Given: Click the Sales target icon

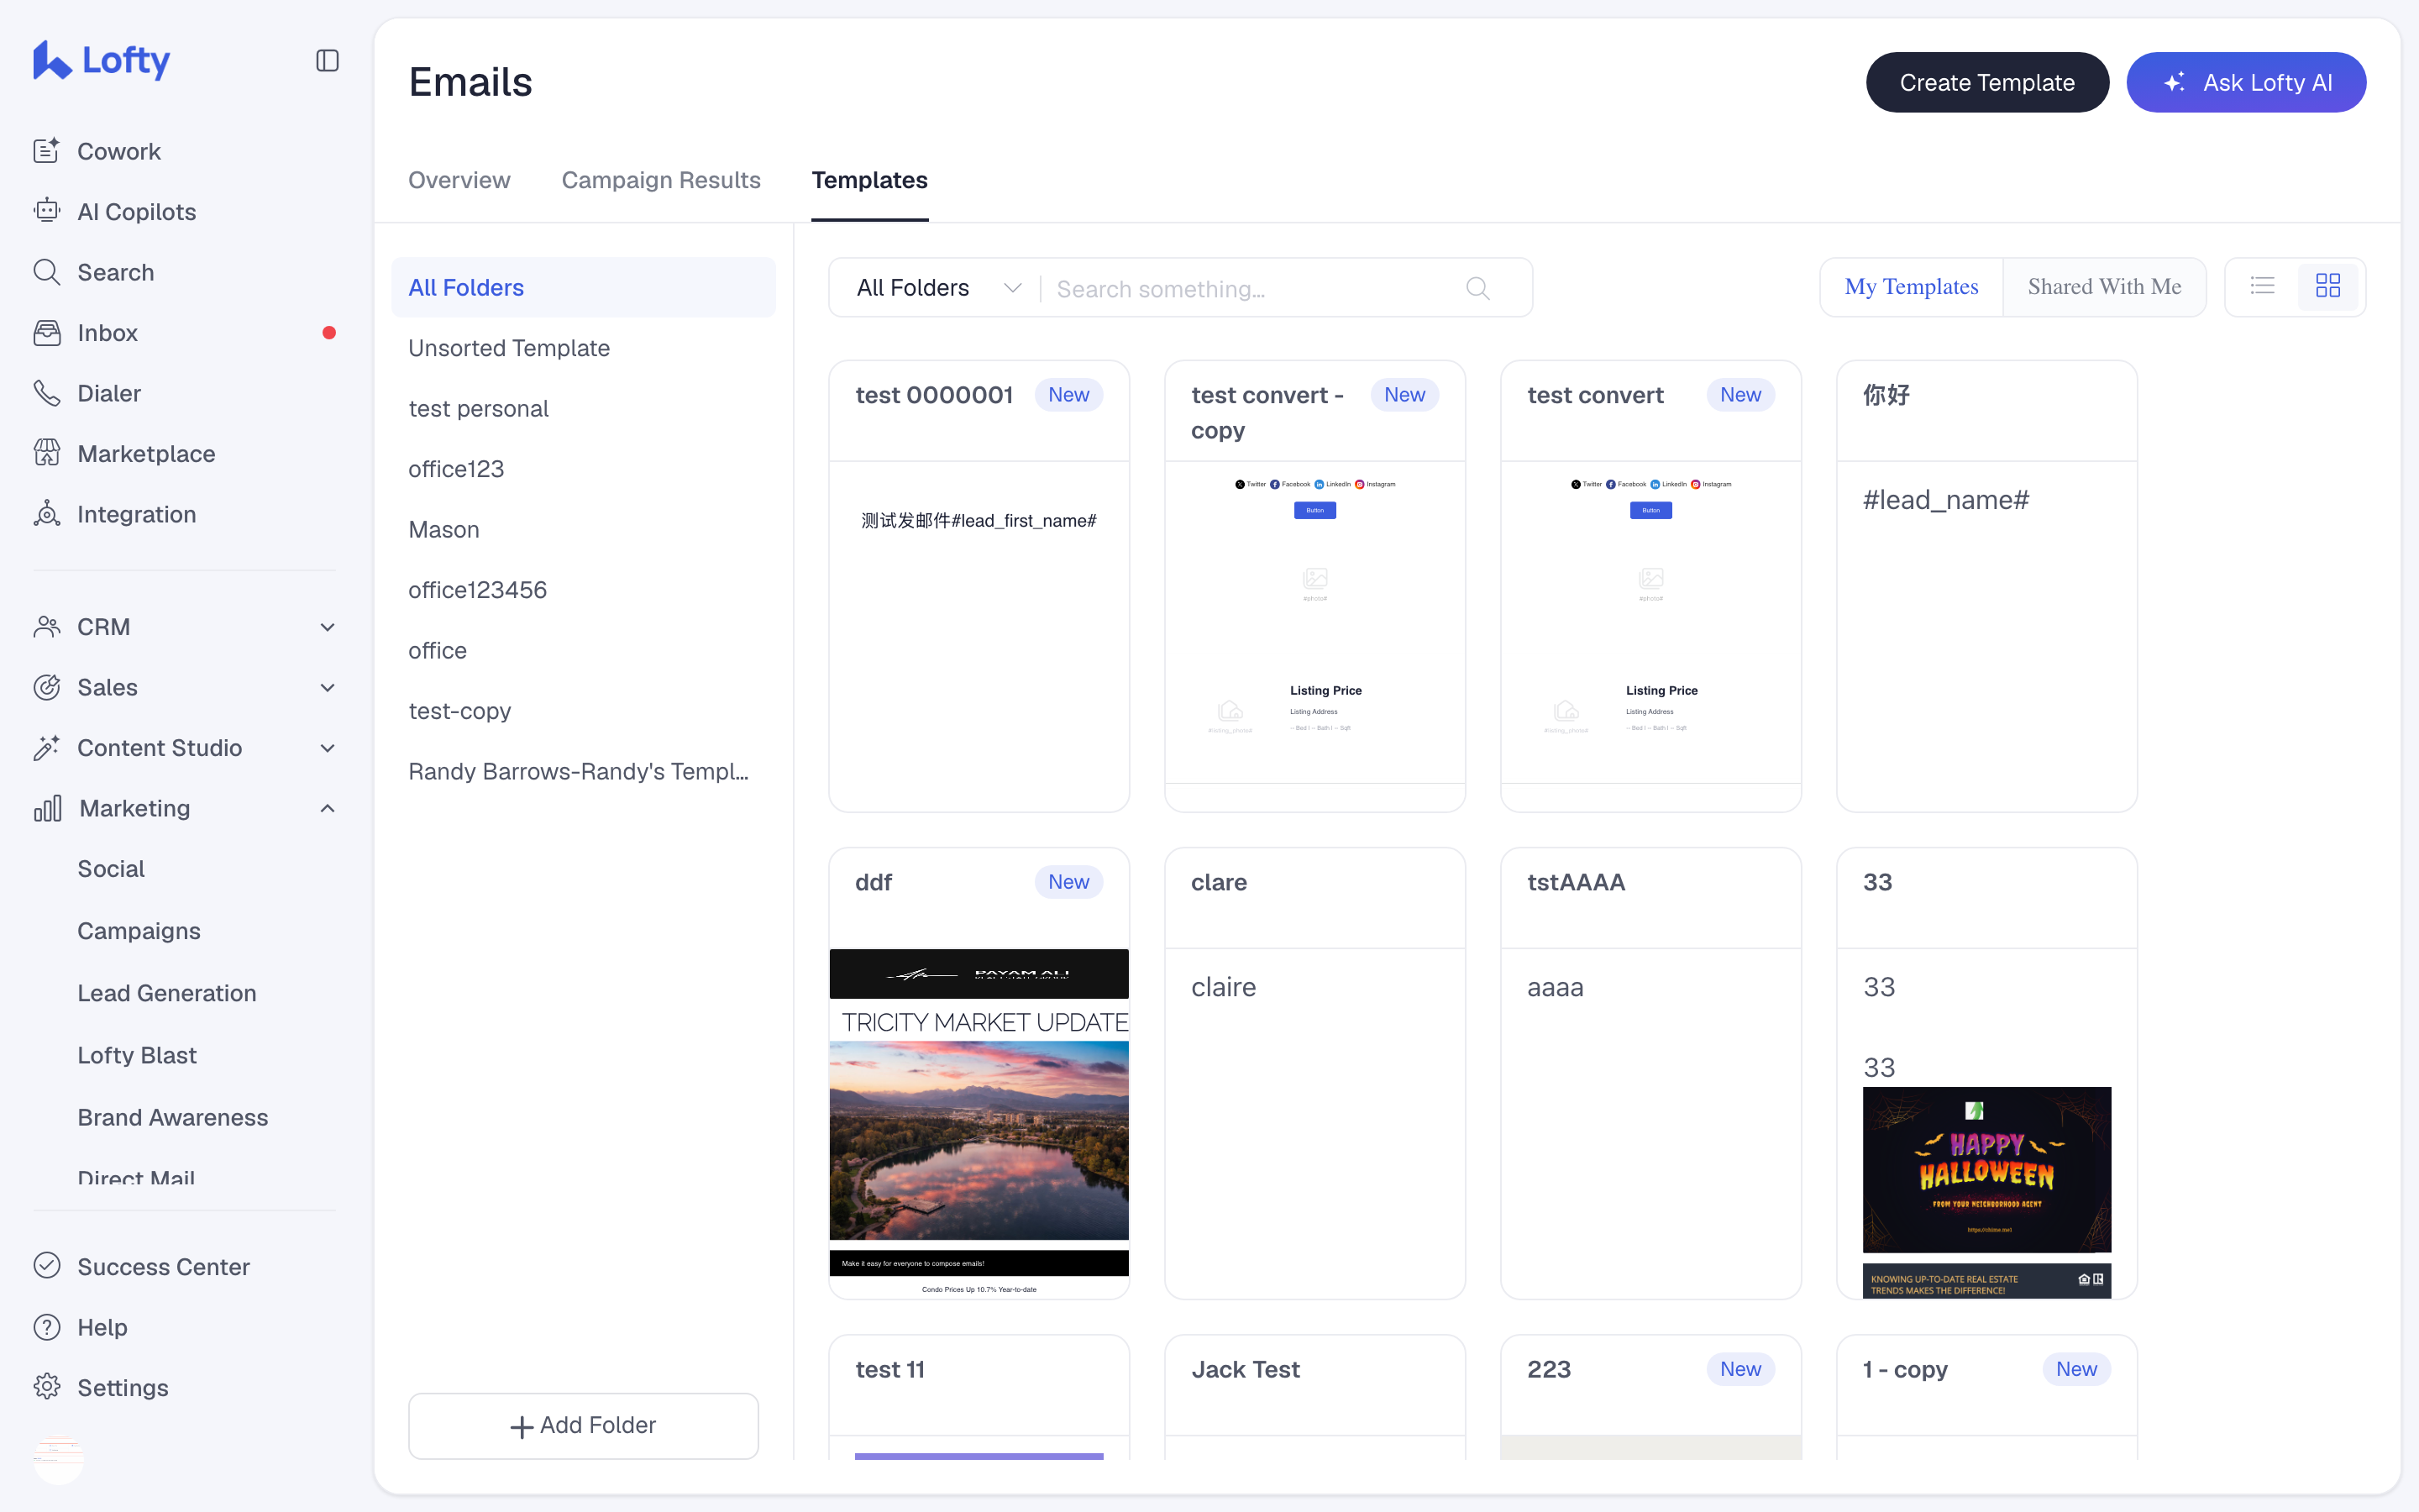Looking at the screenshot, I should click(47, 687).
